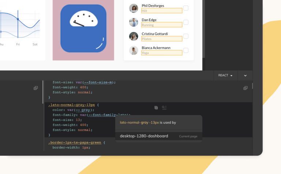Click Dan Edge's profile photo

[134, 22]
